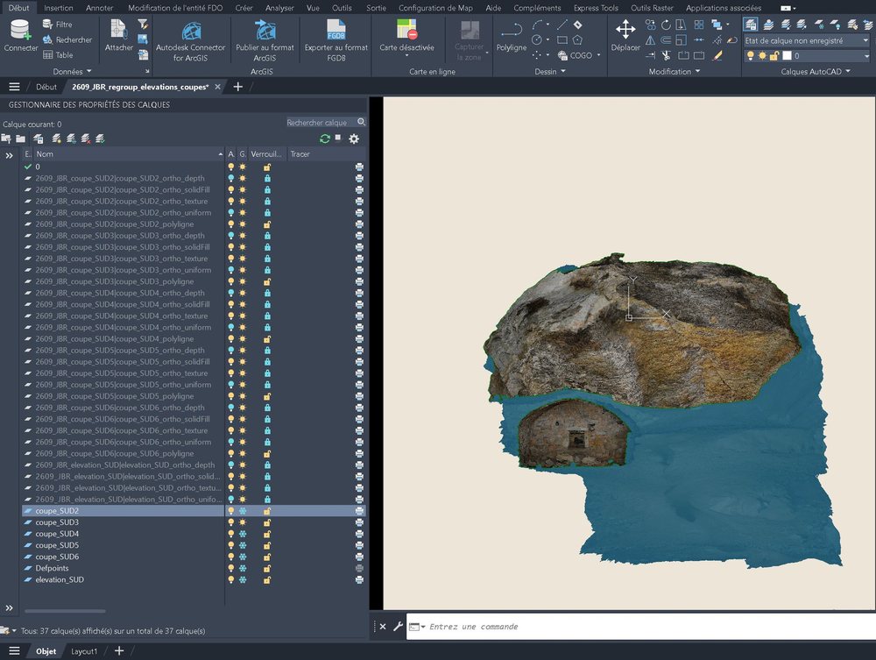Refresh the layer list
Screen dimensions: 876x660
(x=325, y=138)
